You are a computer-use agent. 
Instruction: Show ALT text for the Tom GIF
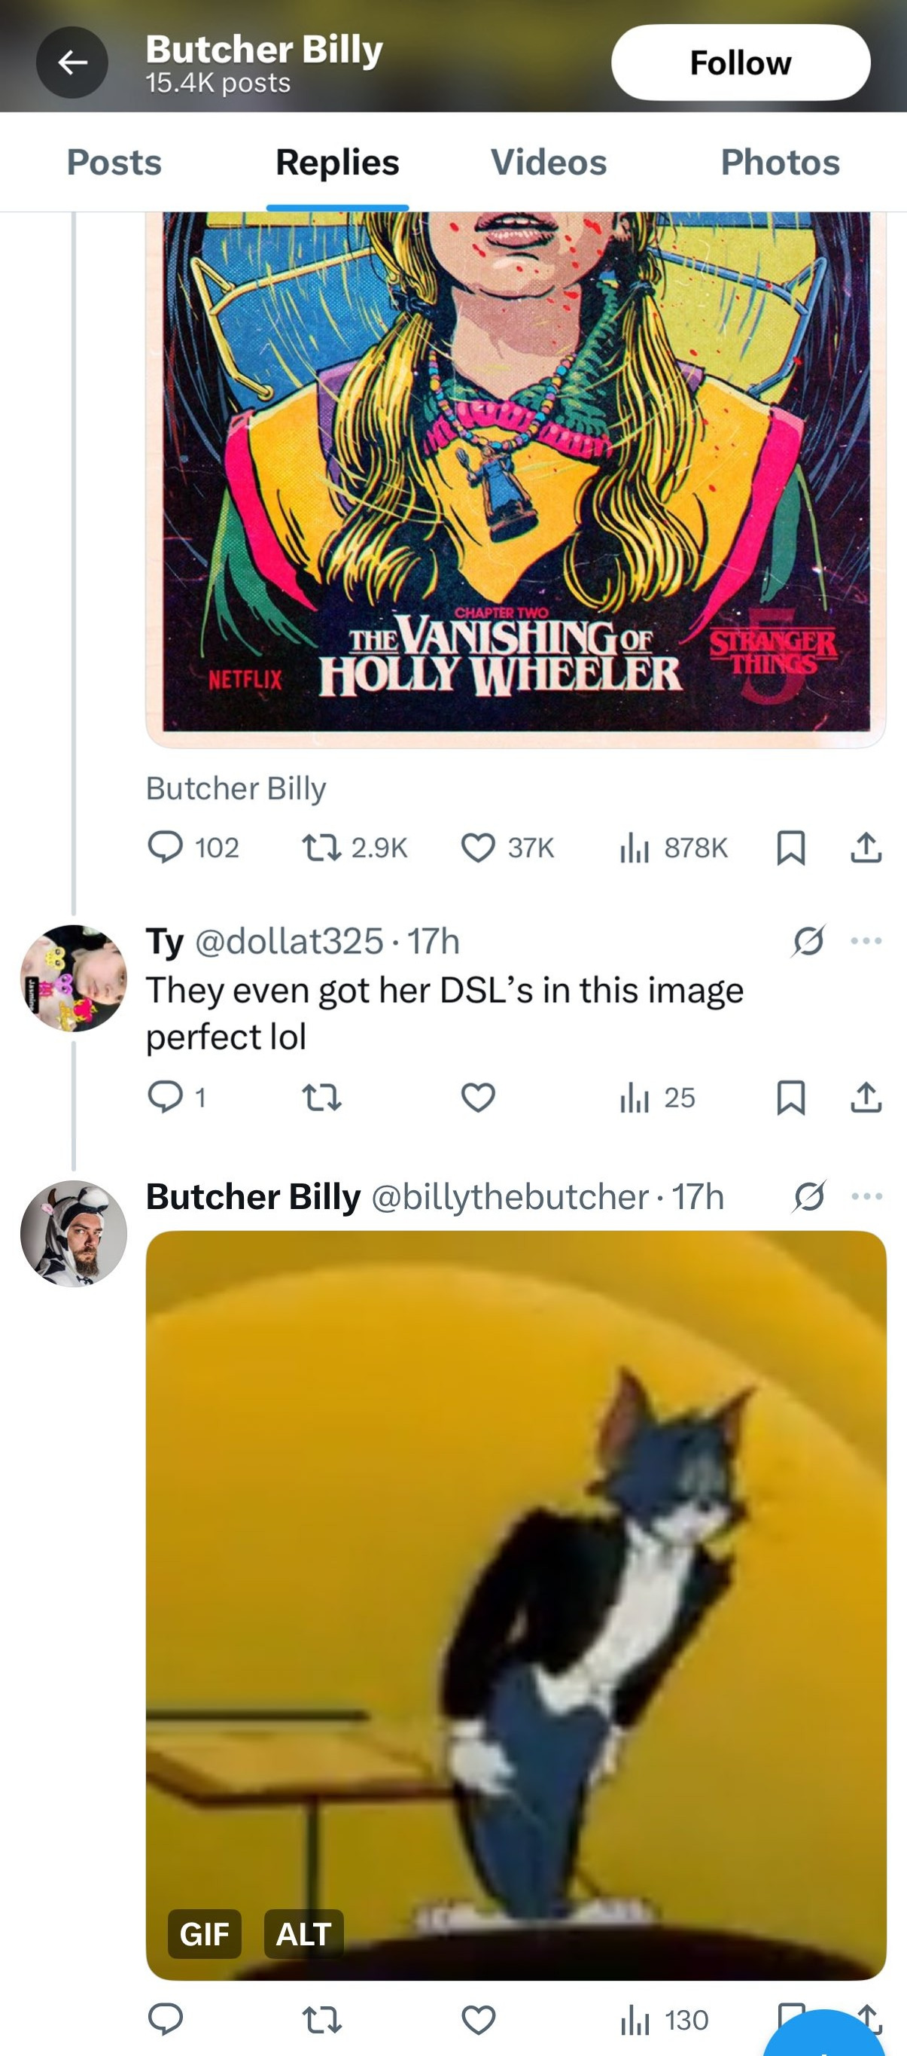(304, 1934)
